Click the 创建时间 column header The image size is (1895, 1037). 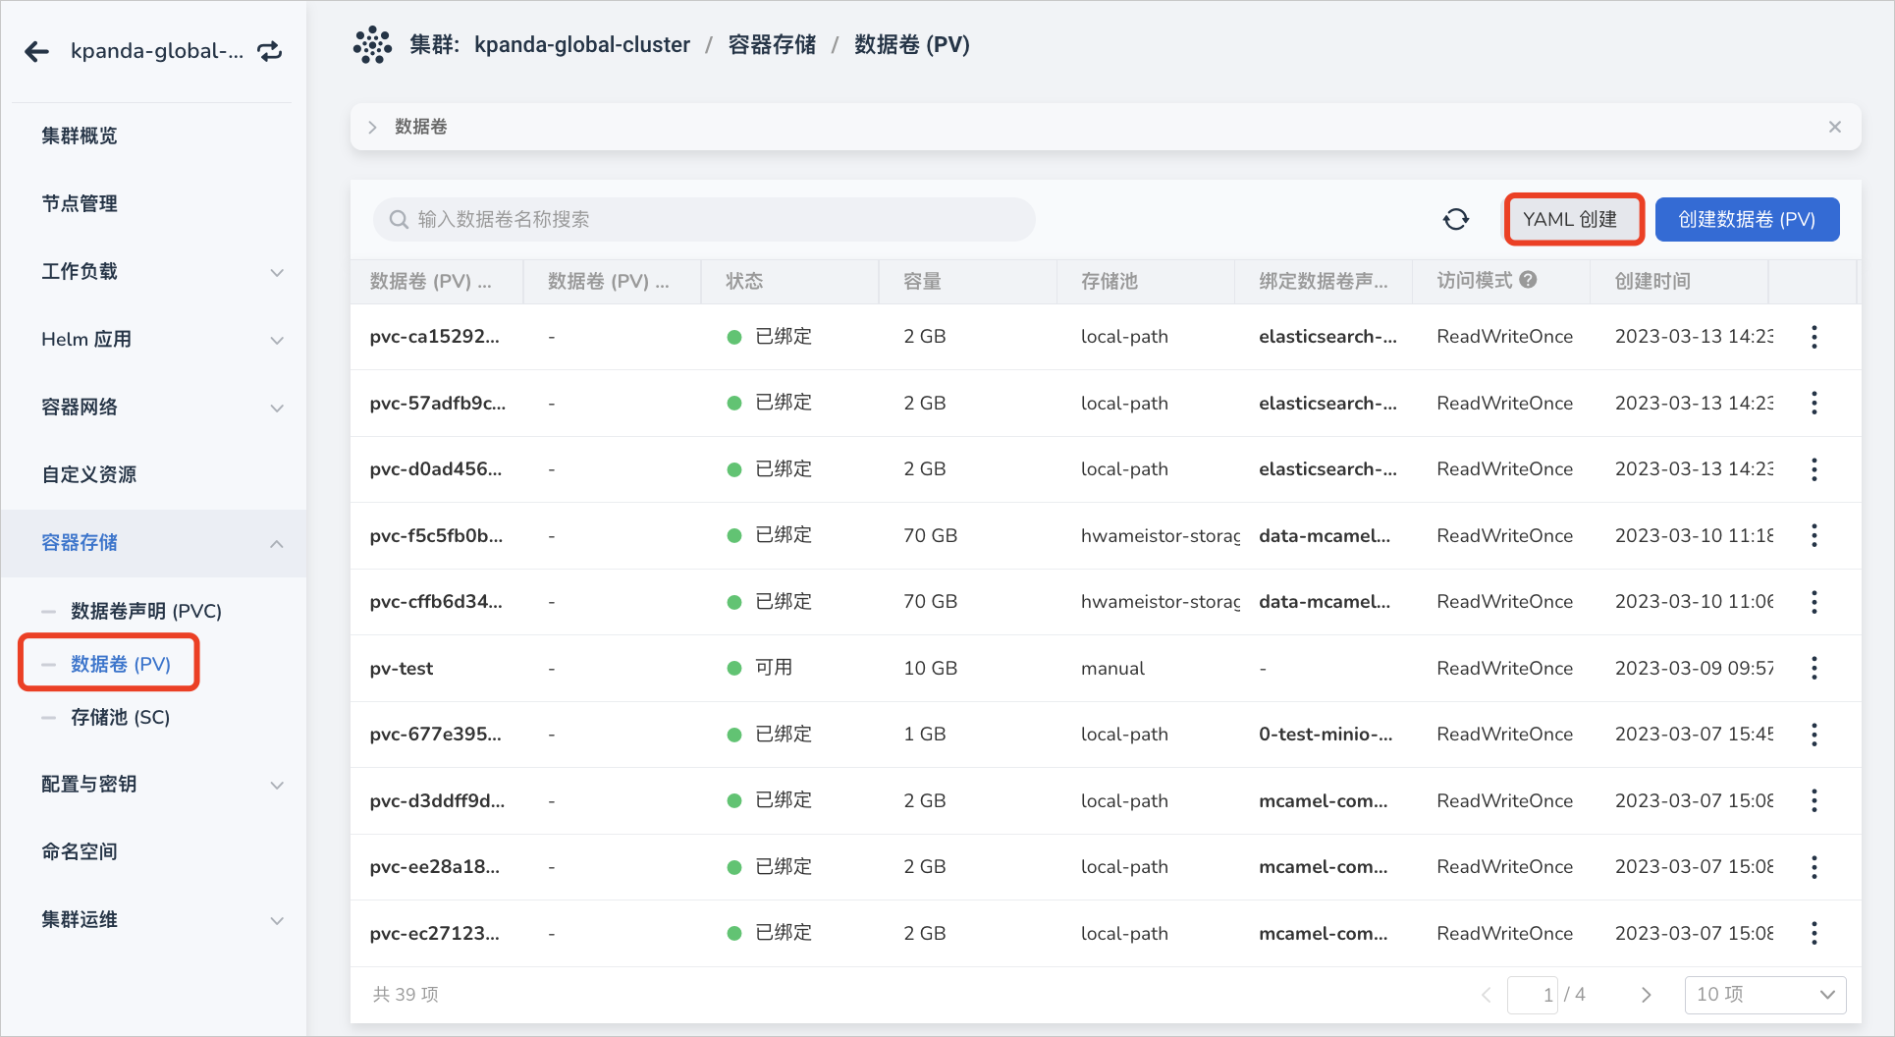1652,281
